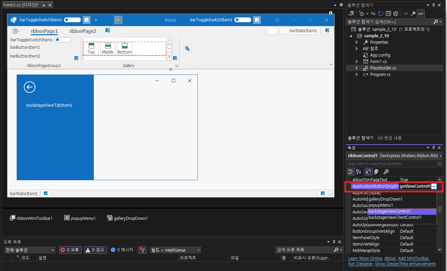447x271 pixels.
Task: Click pending changes filter clock icon
Action: 362,14
